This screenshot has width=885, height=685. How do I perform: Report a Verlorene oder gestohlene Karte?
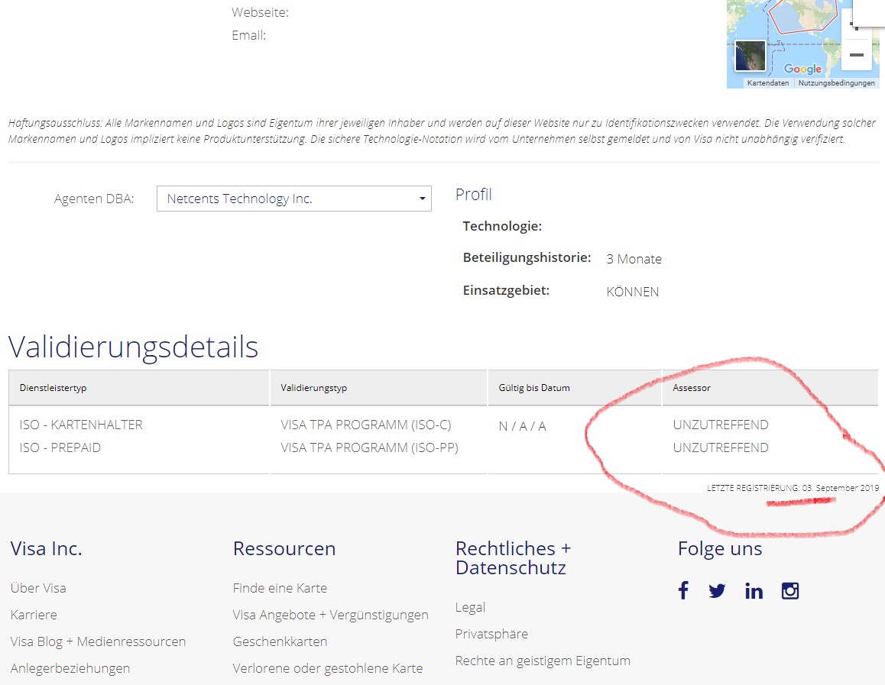328,667
